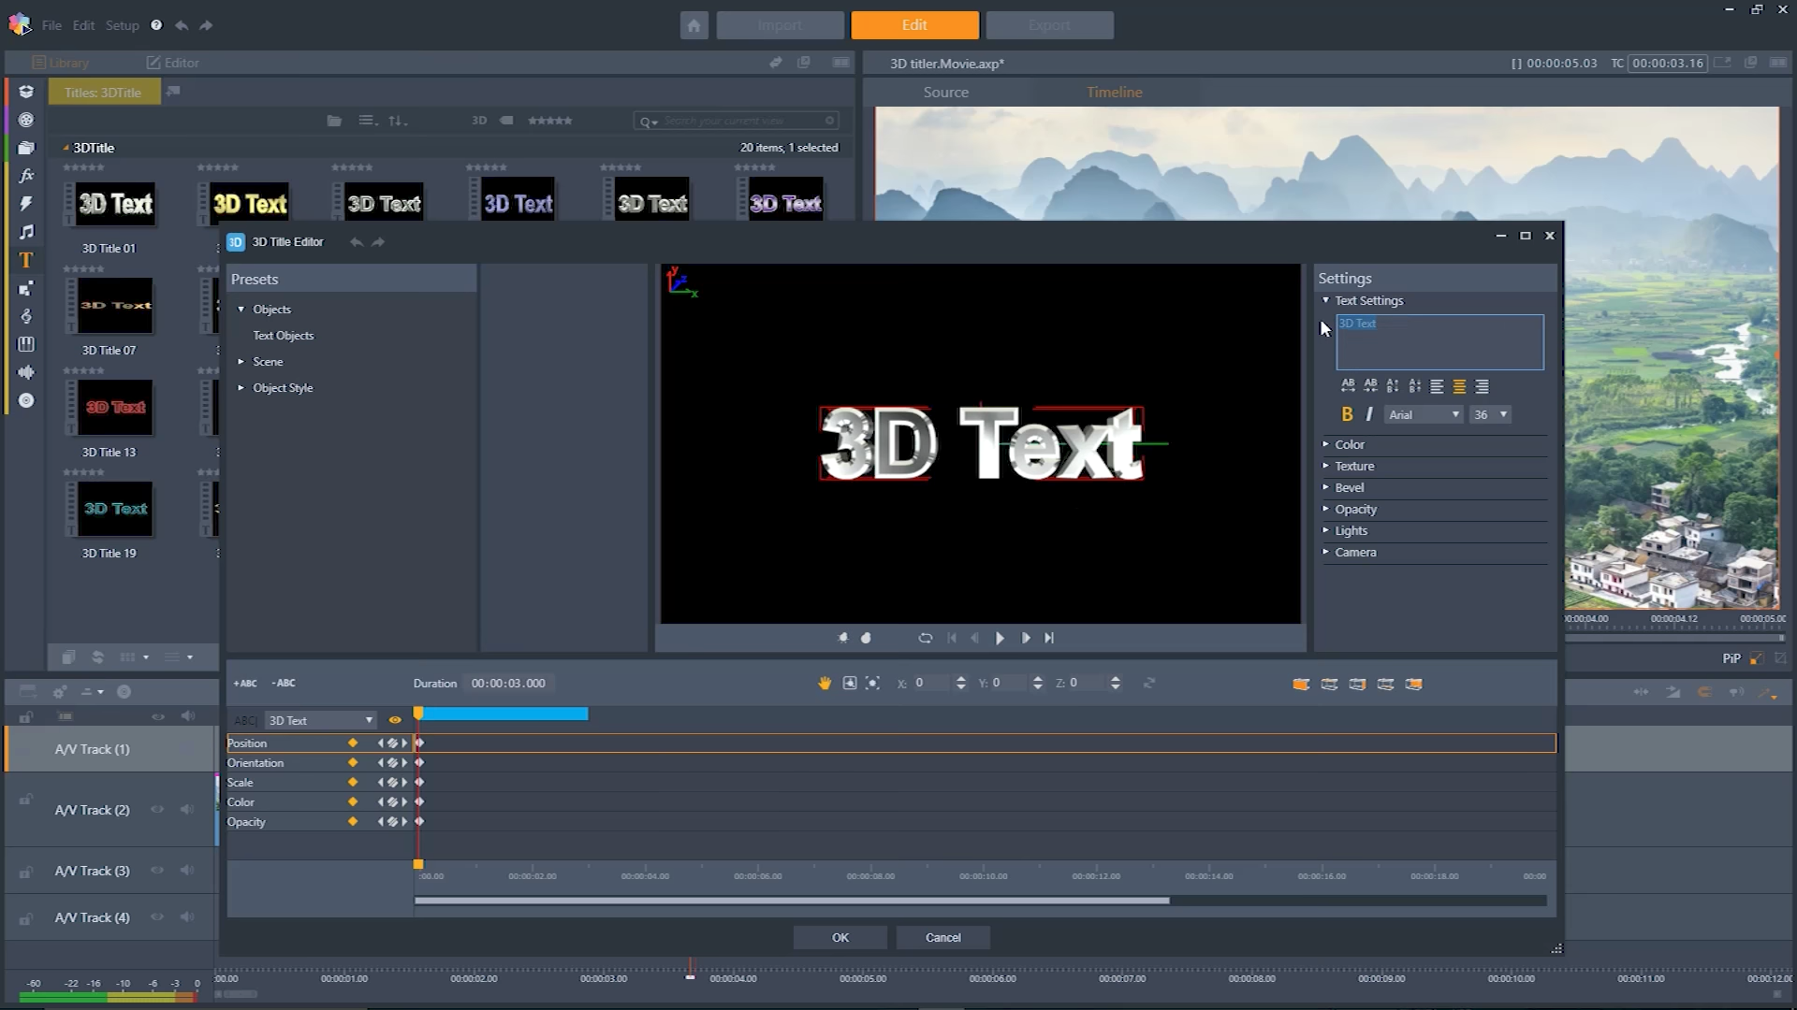Click the Bold text formatting icon
The image size is (1797, 1010).
[1347, 414]
